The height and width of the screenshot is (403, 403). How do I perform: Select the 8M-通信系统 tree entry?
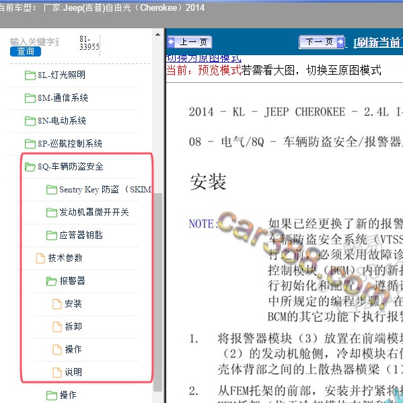63,98
